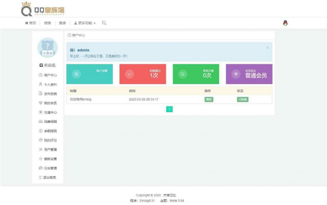Select 发布投稿 from the sidebar menu

tap(50, 94)
